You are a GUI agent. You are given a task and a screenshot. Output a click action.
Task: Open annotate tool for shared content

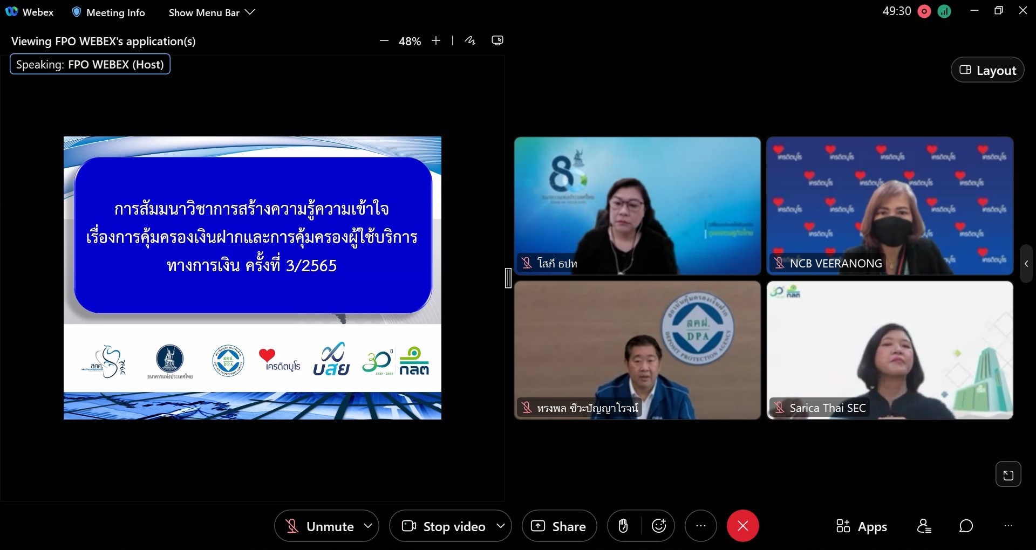470,40
